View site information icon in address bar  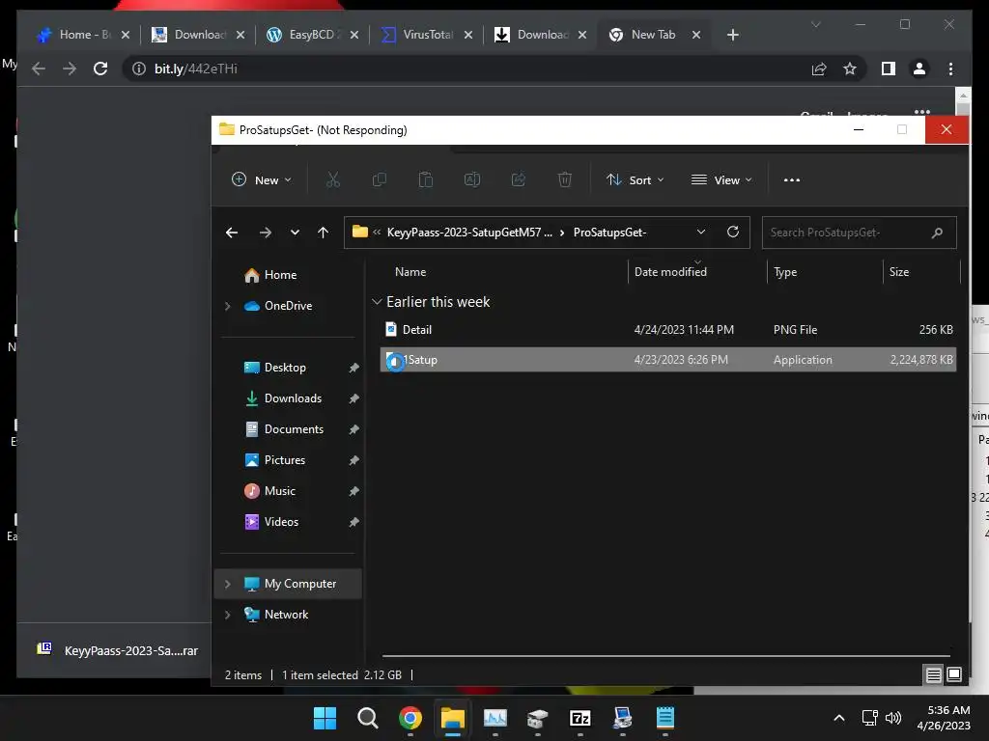pos(139,69)
